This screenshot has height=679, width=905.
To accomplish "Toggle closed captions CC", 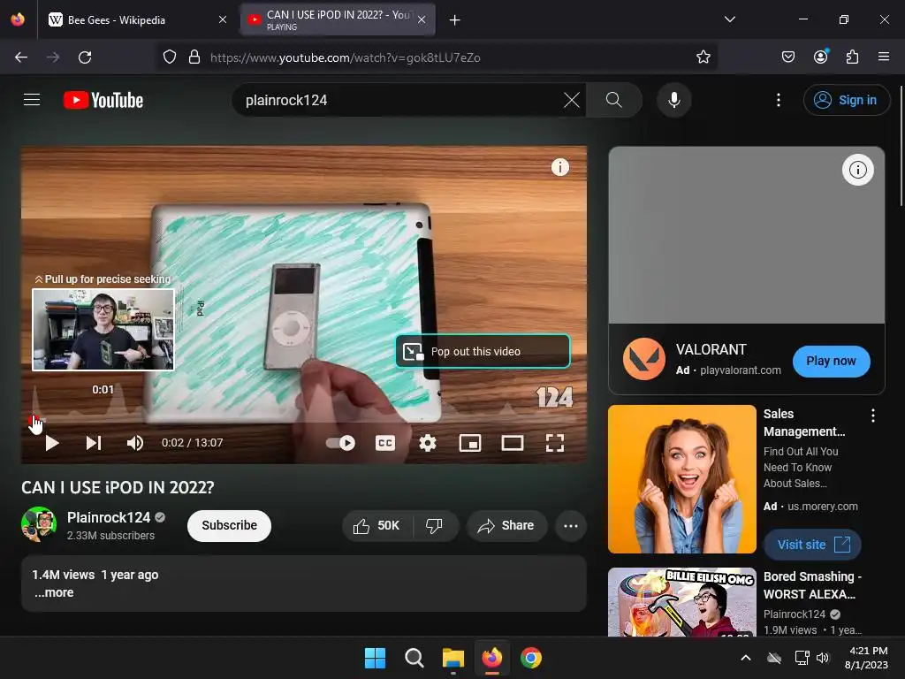I will click(385, 443).
